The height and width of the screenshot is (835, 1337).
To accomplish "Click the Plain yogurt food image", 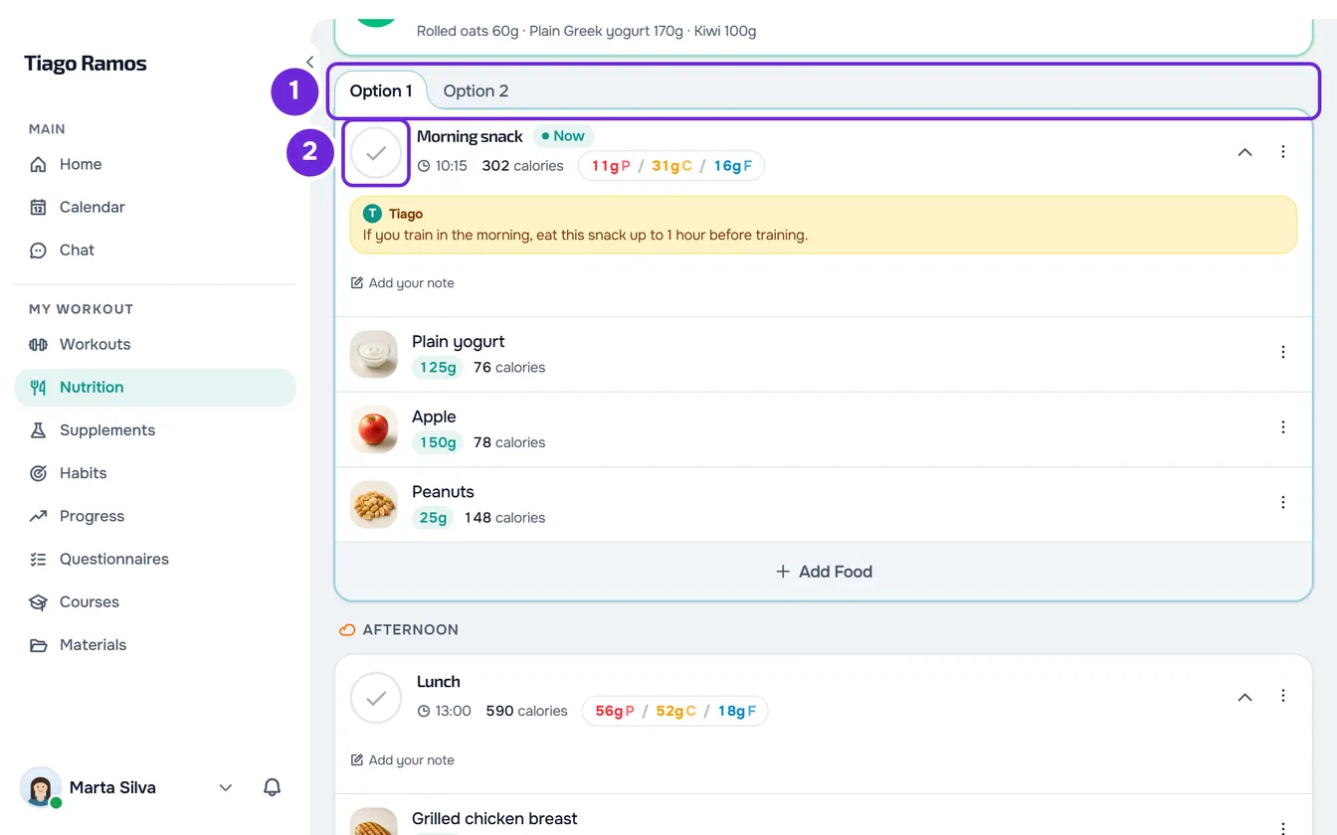I will coord(374,354).
